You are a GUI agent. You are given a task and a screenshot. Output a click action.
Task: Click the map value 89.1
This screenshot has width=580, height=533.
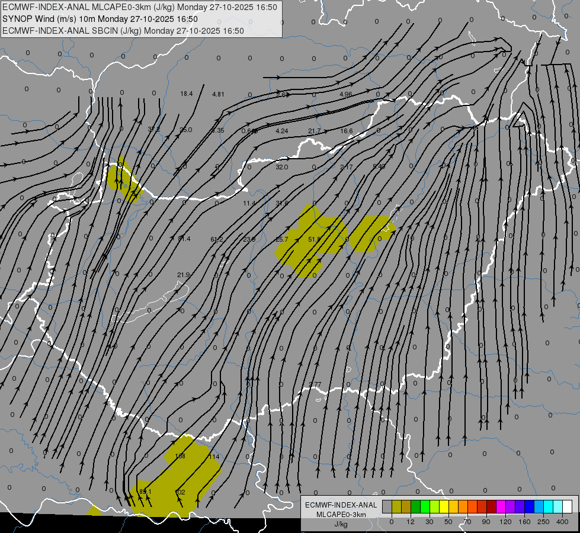coord(145,492)
